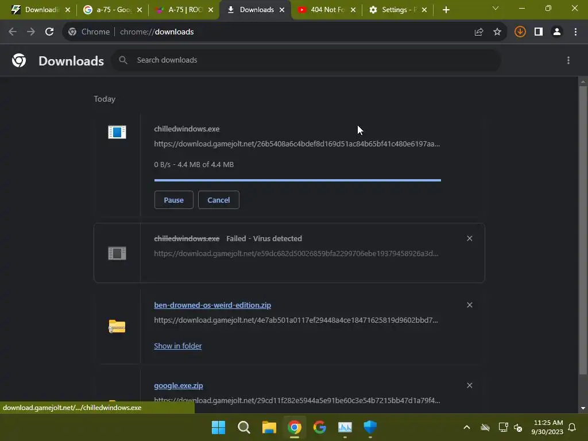Click Chrome icon in the taskbar
The width and height of the screenshot is (588, 441).
click(295, 427)
